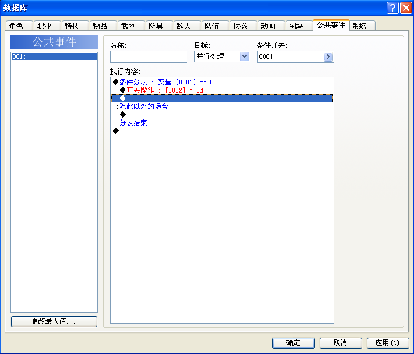414x354 pixels.
Task: Select the 物品 tab
Action: [103, 26]
